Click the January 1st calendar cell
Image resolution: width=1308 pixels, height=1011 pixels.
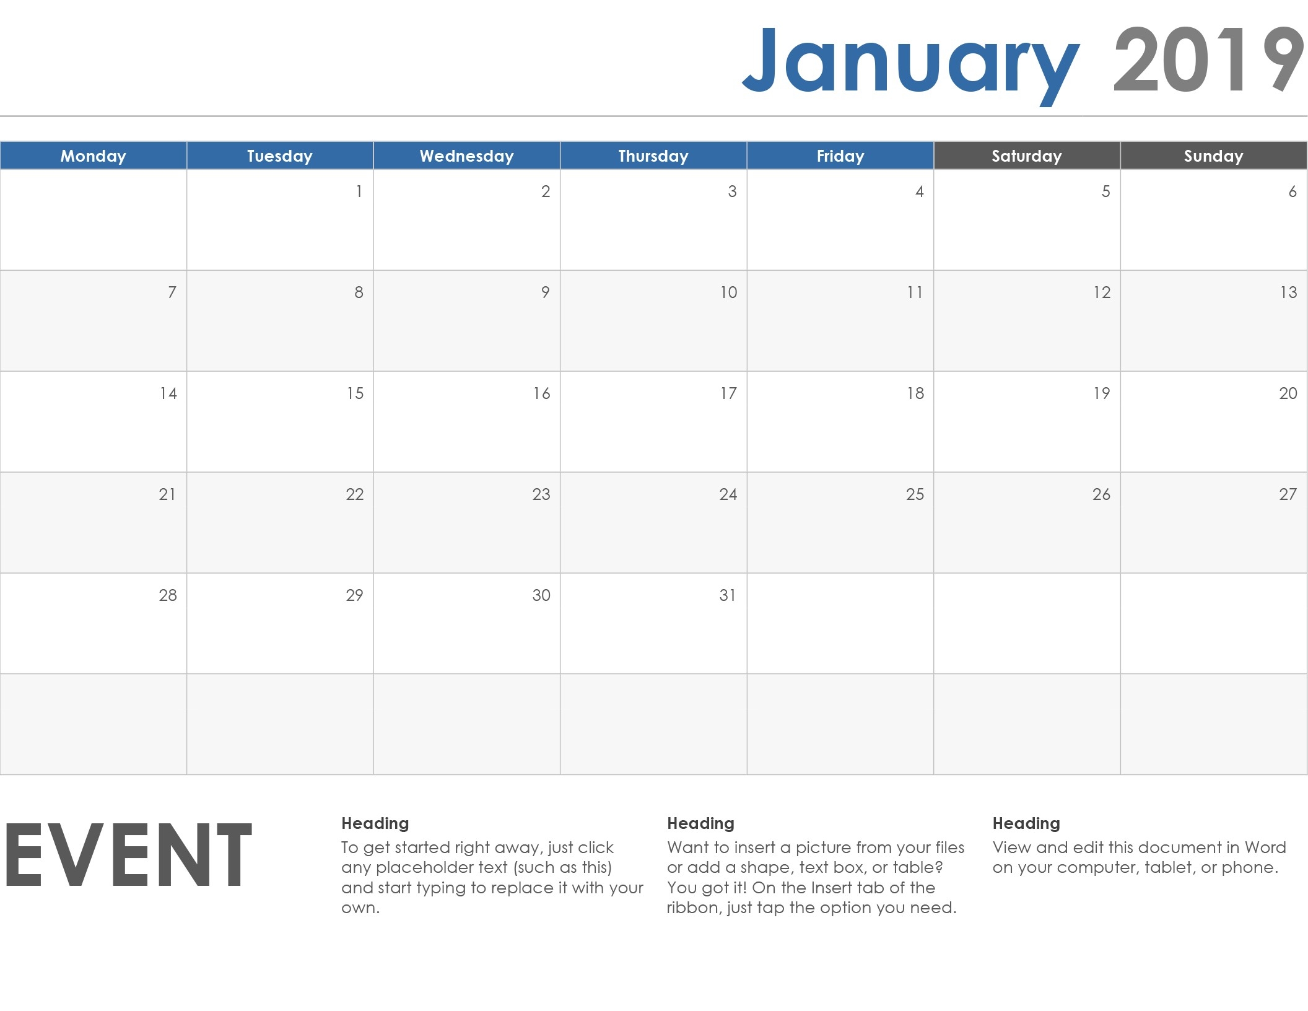[281, 220]
